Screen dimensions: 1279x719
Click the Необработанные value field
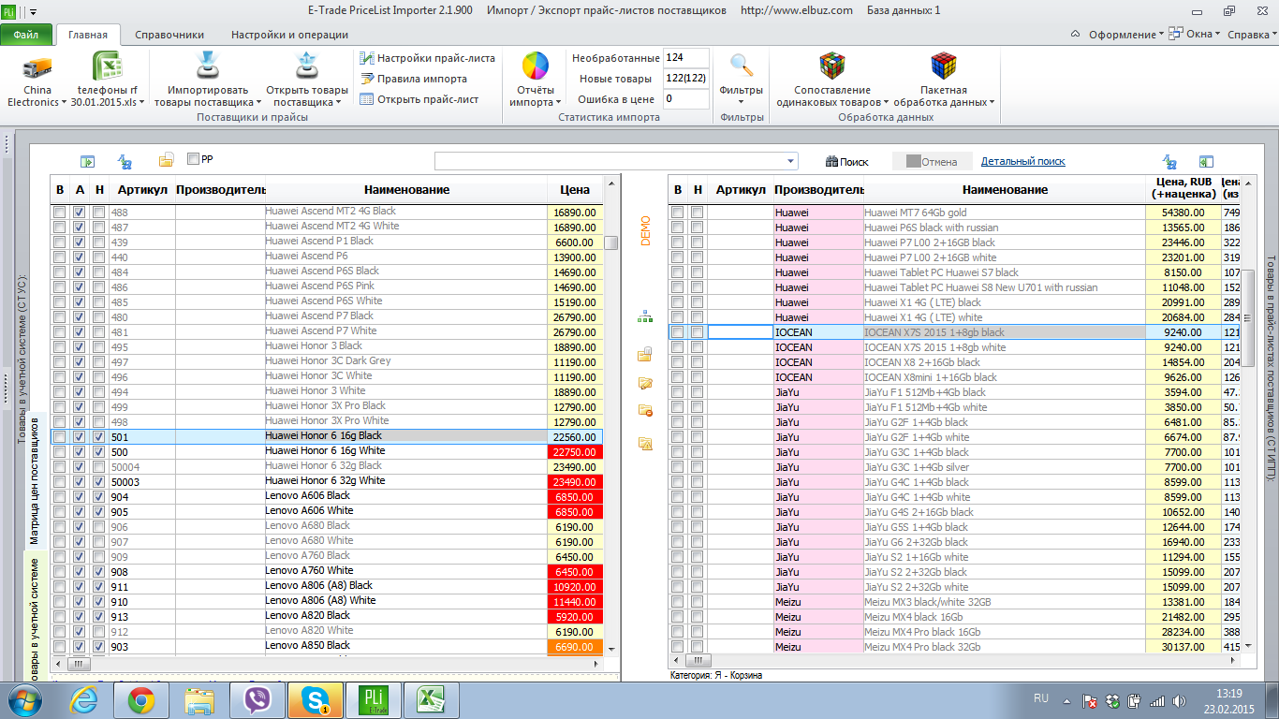pyautogui.click(x=685, y=58)
